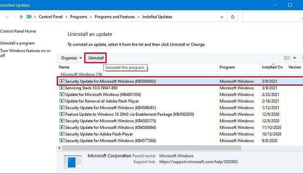303x174 pixels.
Task: Maximize the Installed Updates window
Action: click(290, 5)
